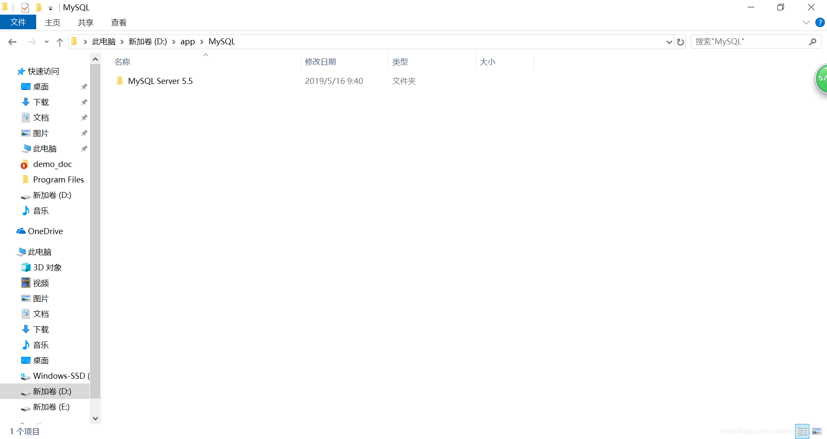Open 音乐 under quick access
This screenshot has width=827, height=439.
pos(41,211)
